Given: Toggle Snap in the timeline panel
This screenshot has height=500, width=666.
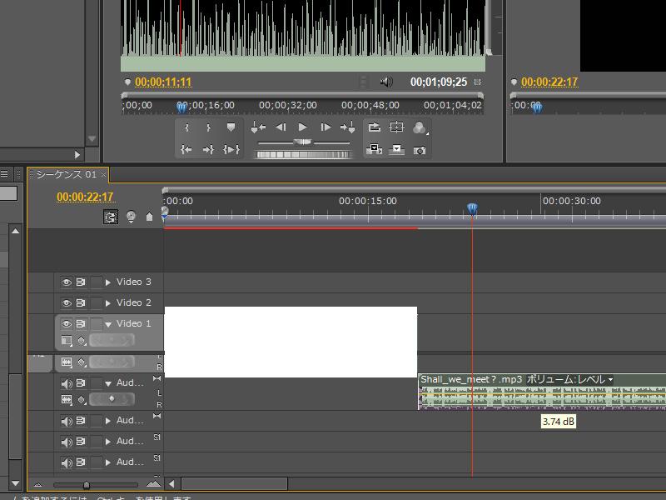Looking at the screenshot, I should pyautogui.click(x=111, y=217).
